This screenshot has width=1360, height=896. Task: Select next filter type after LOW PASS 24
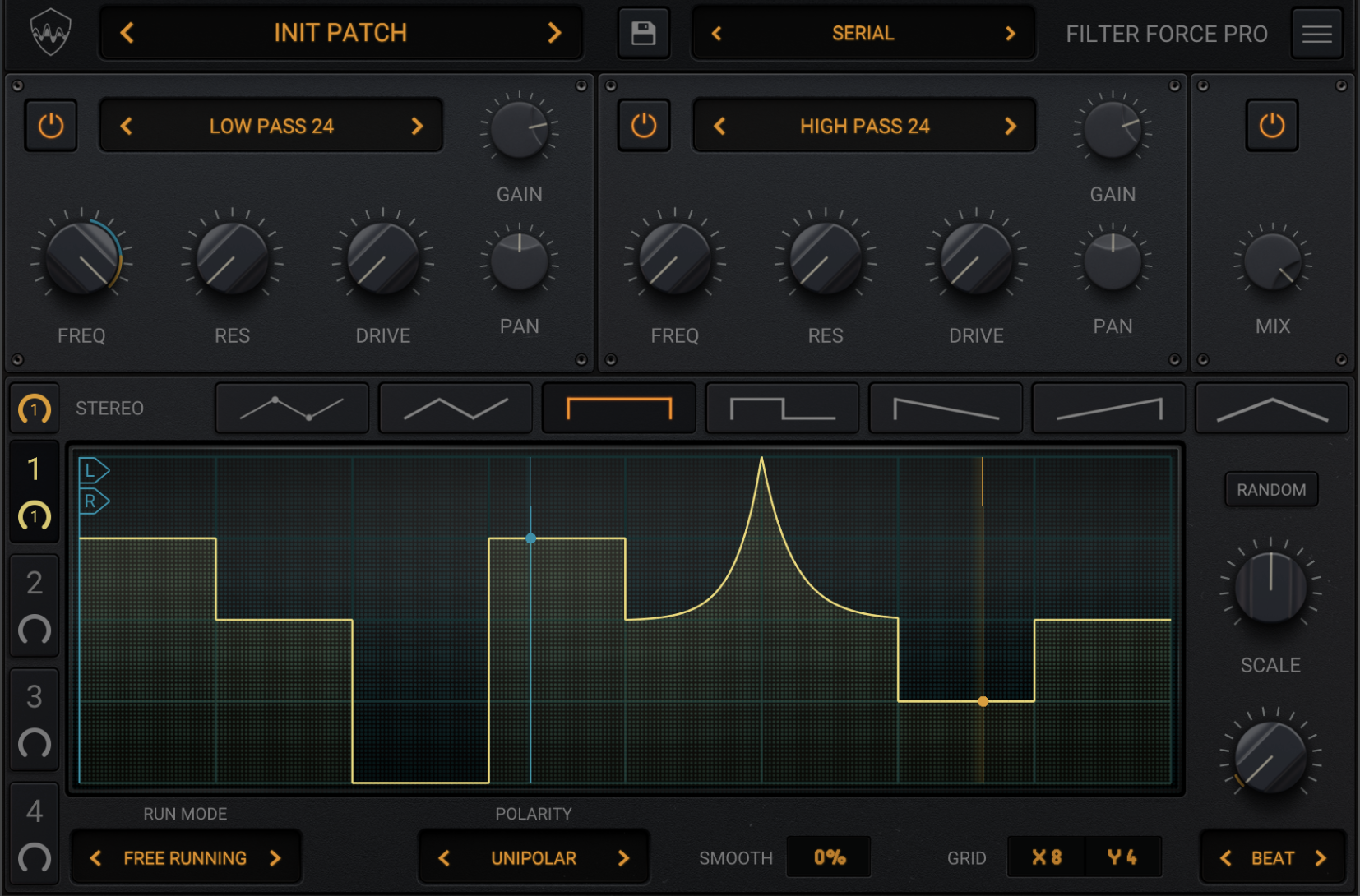pyautogui.click(x=417, y=126)
